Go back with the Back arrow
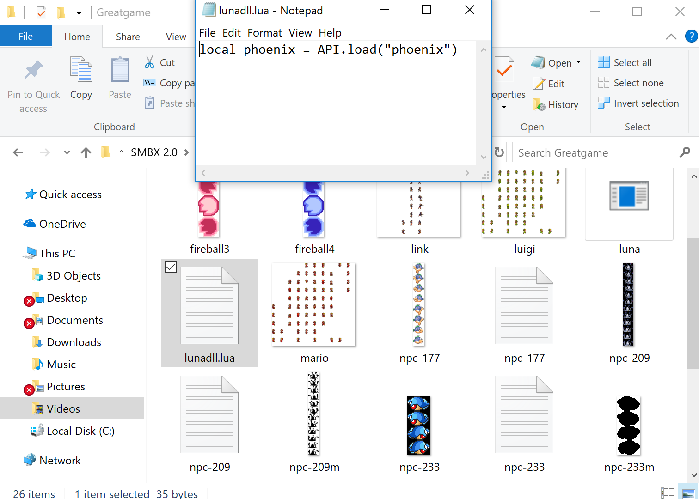The height and width of the screenshot is (499, 699). pyautogui.click(x=18, y=152)
